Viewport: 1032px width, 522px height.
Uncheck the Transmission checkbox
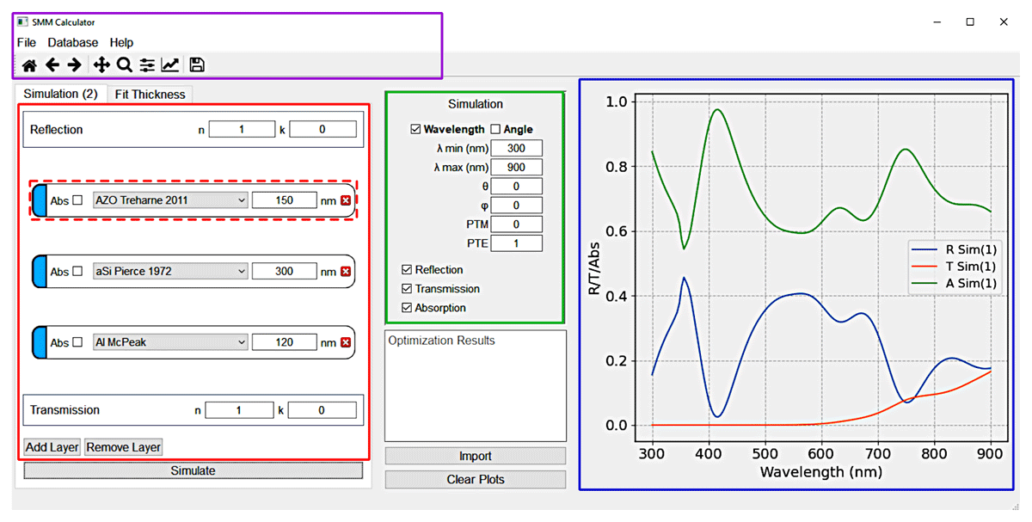pyautogui.click(x=407, y=289)
